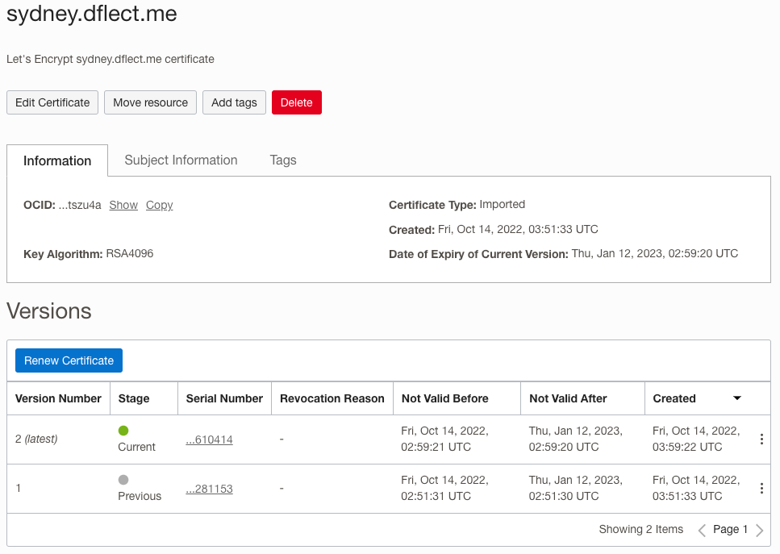The width and height of the screenshot is (780, 554).
Task: Toggle sort arrow on Created column
Action: (736, 398)
